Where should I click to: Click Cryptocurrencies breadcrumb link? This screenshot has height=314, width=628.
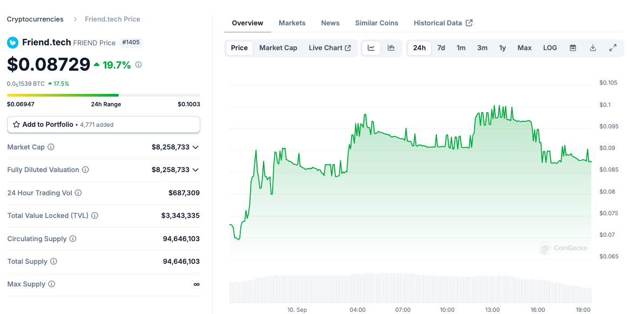point(35,19)
